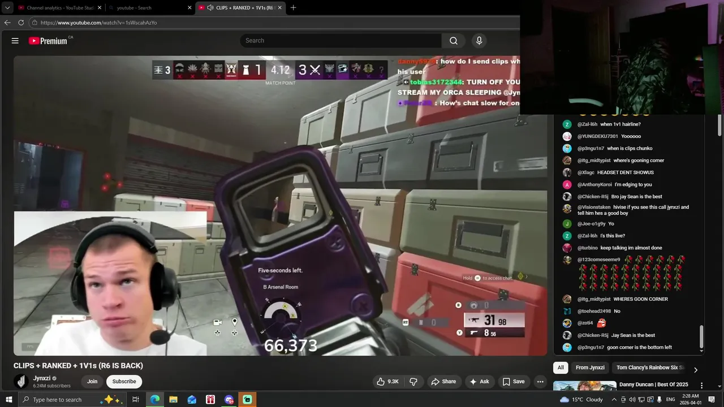Close the youtube - Search tab

(x=190, y=8)
